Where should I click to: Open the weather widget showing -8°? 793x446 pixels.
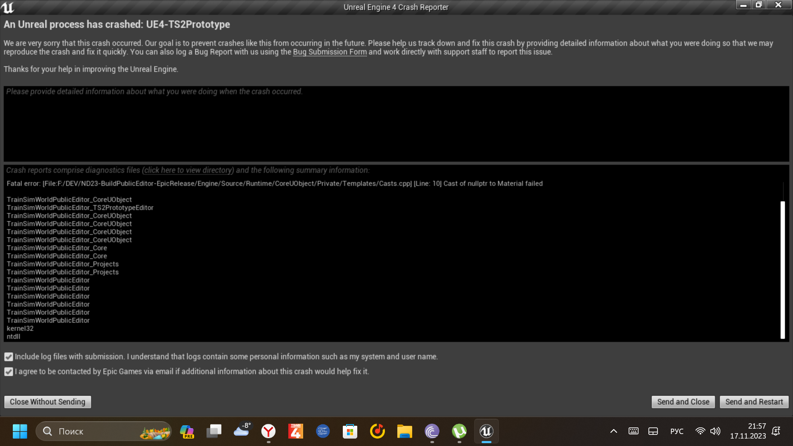point(242,430)
